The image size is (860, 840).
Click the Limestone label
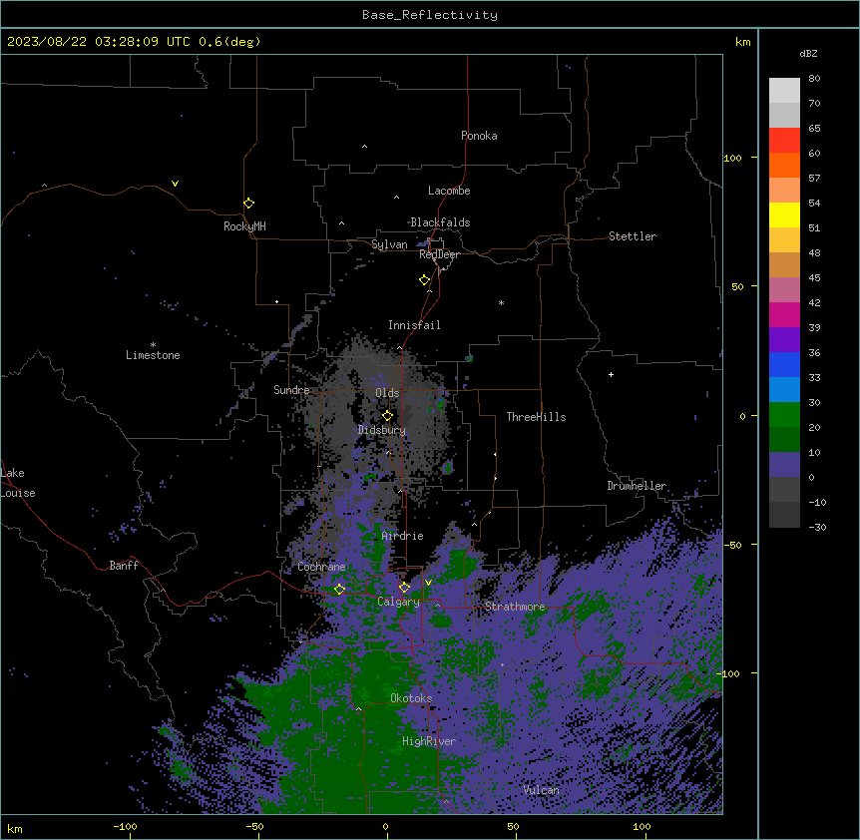(153, 355)
